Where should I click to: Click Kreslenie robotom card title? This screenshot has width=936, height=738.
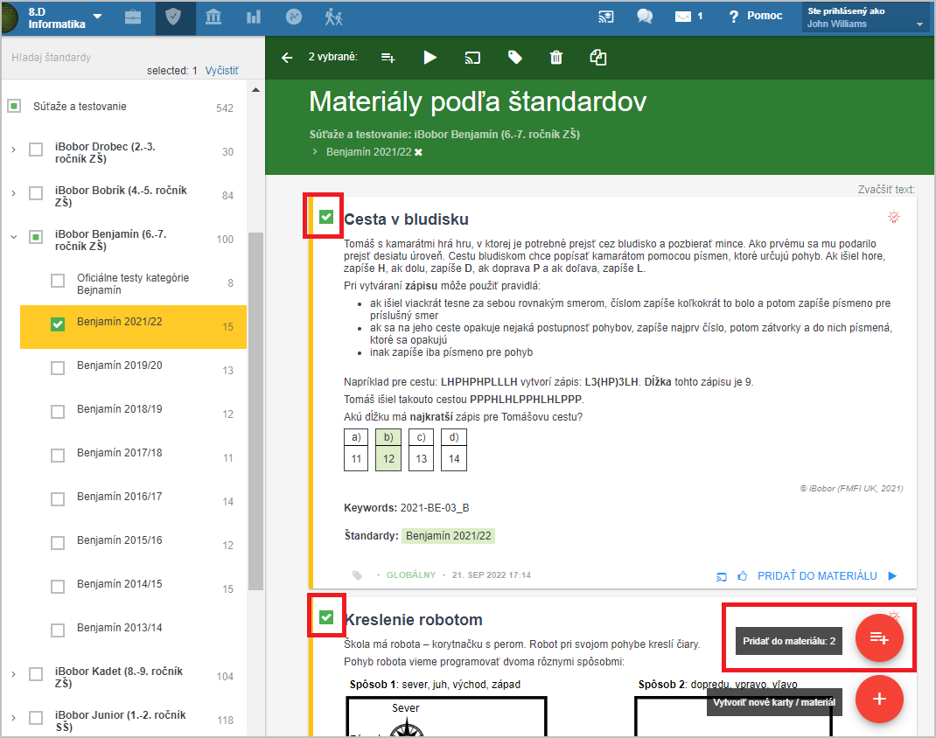[x=414, y=619]
